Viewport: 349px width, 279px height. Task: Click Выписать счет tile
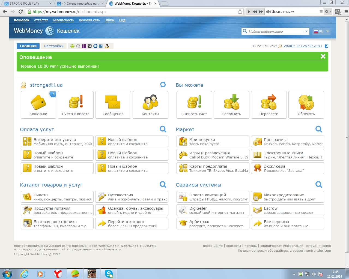[194, 105]
